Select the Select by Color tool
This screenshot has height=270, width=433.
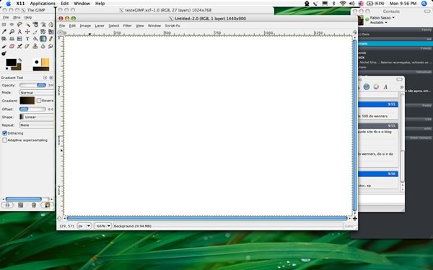point(35,24)
